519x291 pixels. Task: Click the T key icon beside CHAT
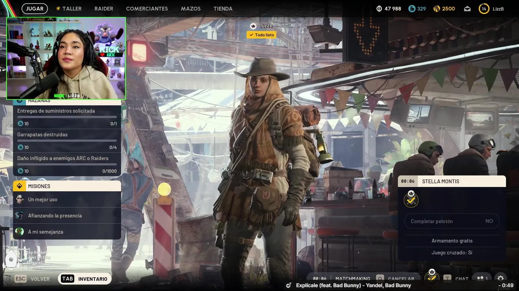click(447, 279)
